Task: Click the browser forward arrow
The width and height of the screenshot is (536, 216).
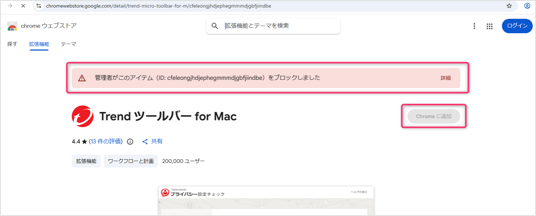Action: pyautogui.click(x=10, y=6)
